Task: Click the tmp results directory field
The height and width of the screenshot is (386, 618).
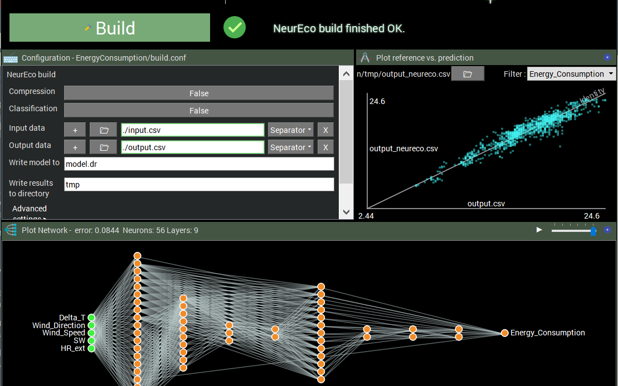Action: [199, 185]
